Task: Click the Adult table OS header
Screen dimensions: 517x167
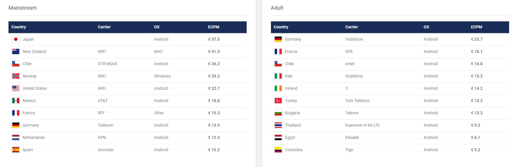Action: (426, 27)
